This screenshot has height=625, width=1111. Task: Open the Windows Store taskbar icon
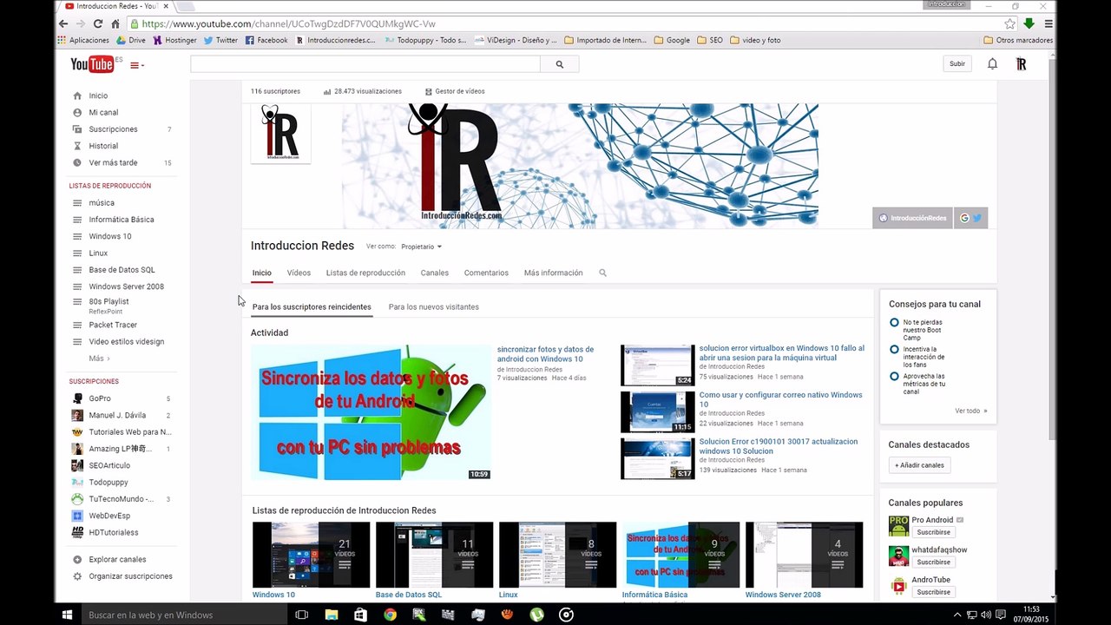click(360, 615)
